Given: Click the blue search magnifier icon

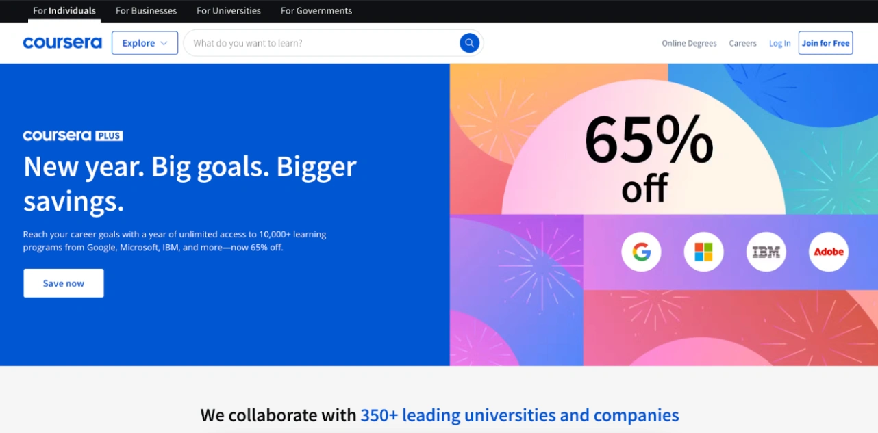Looking at the screenshot, I should (469, 43).
